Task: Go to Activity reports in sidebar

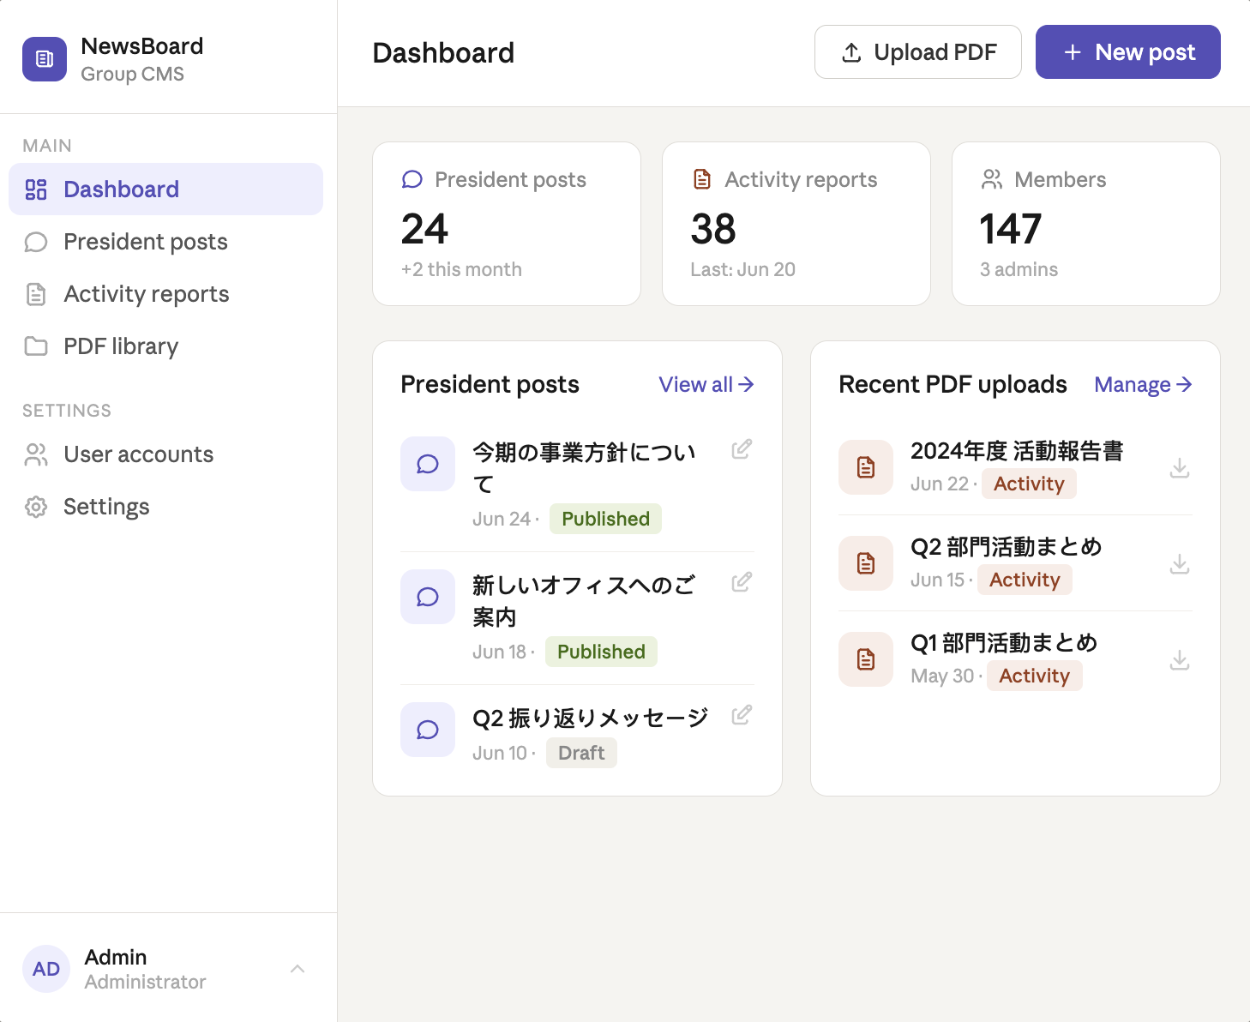Action: [x=165, y=294]
